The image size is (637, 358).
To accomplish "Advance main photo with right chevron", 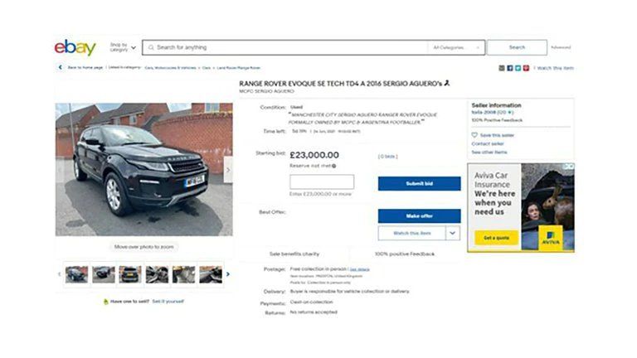I will click(228, 170).
